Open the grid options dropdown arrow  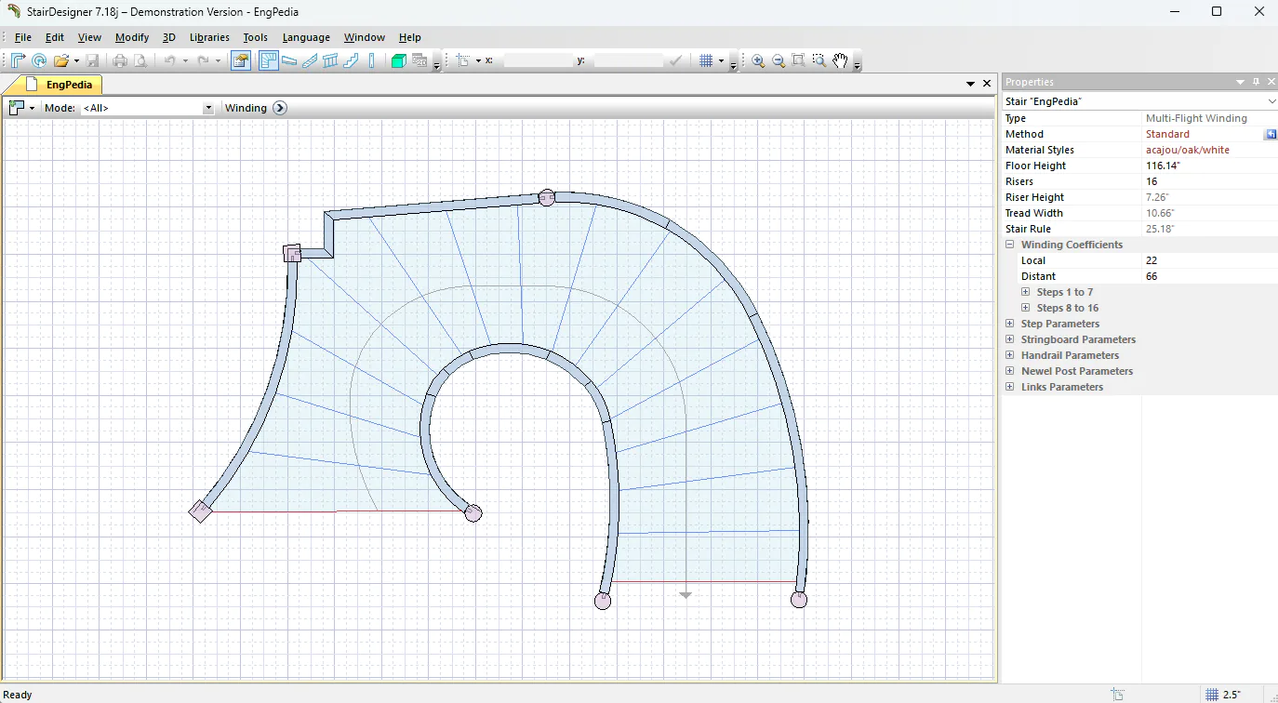[x=721, y=61]
